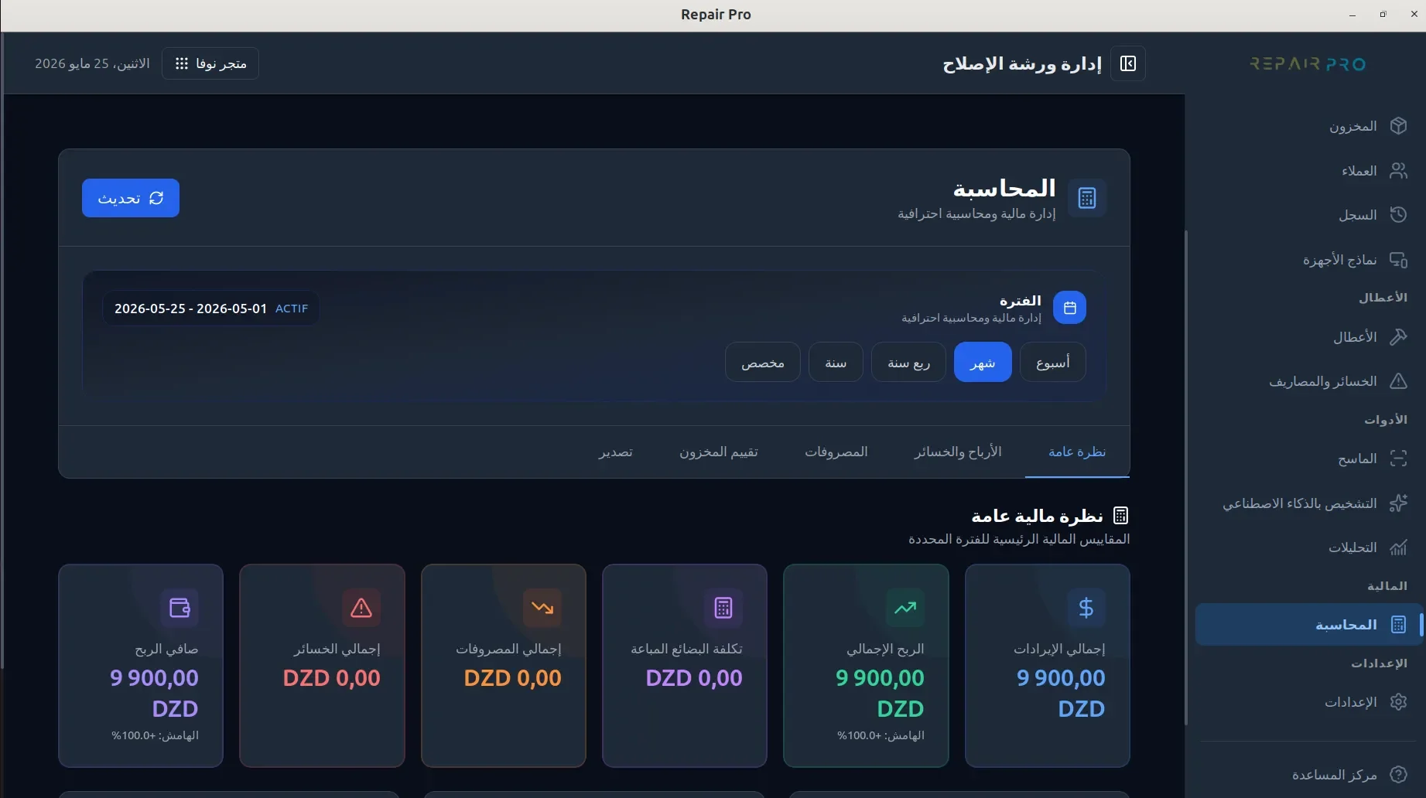Switch to الأرباح والخسائر tab

(x=958, y=452)
